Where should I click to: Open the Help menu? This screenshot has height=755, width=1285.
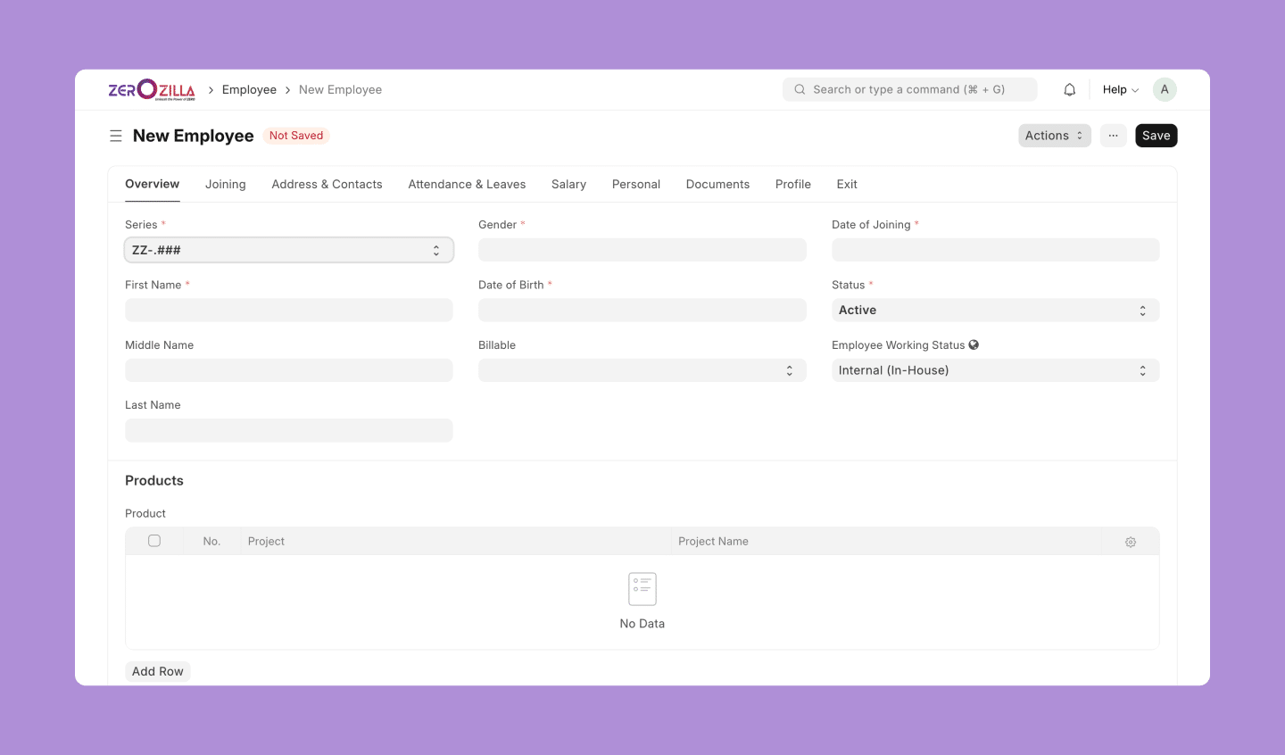pos(1120,90)
